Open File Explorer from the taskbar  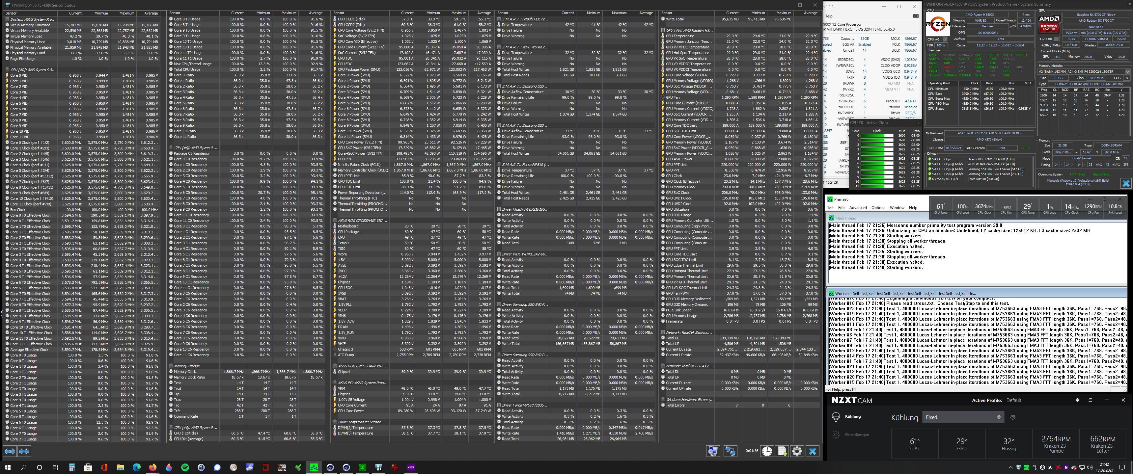point(120,467)
